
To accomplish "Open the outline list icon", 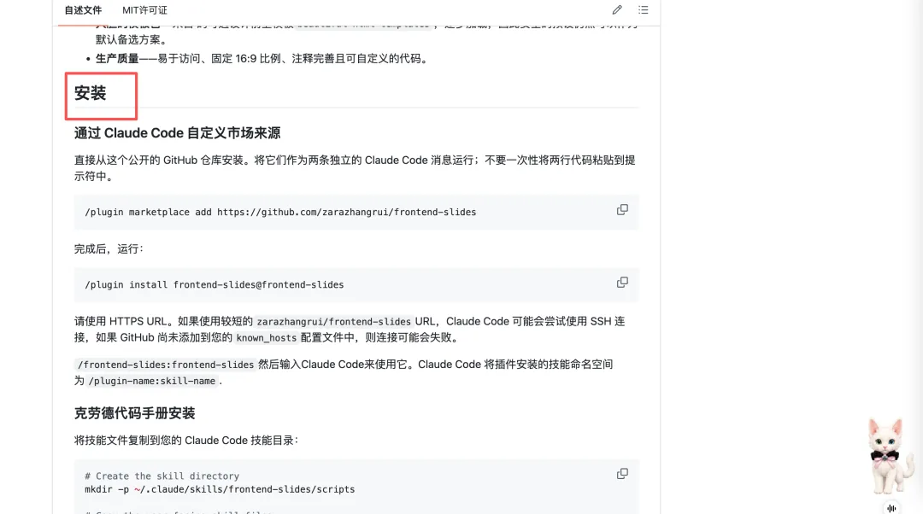I will pyautogui.click(x=644, y=9).
